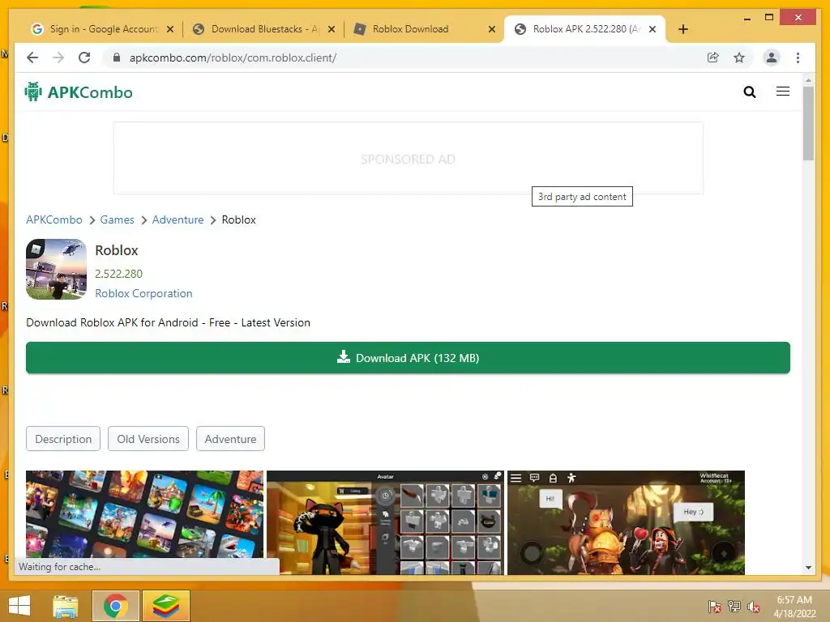This screenshot has height=622, width=830.
Task: Open a new tab with the plus icon
Action: (682, 29)
